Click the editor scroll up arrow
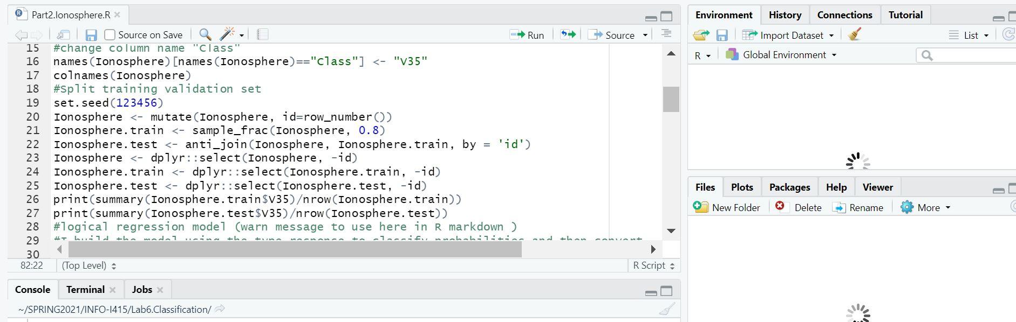The width and height of the screenshot is (1016, 322). [x=671, y=53]
